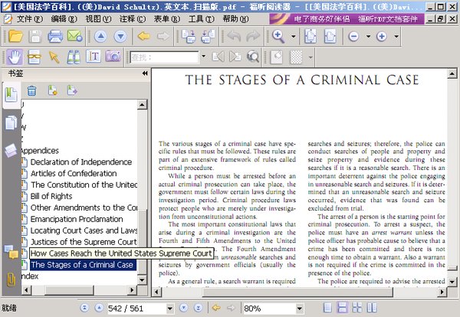
Task: Open Locating Court Cases and Laws bookmark
Action: click(x=84, y=230)
